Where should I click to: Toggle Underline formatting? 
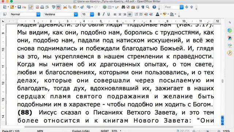pos(109,14)
